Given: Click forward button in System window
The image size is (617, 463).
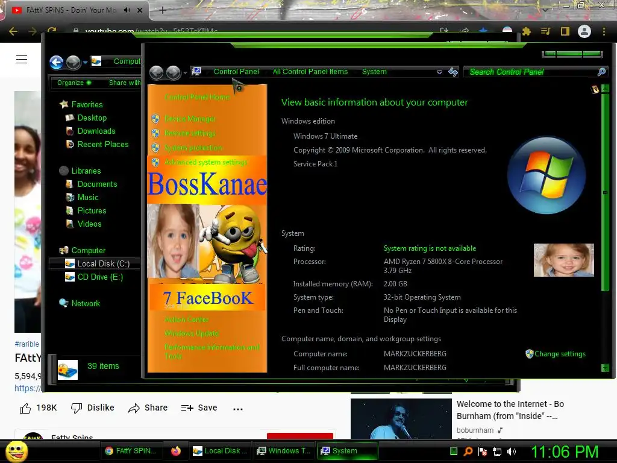Looking at the screenshot, I should tap(173, 72).
